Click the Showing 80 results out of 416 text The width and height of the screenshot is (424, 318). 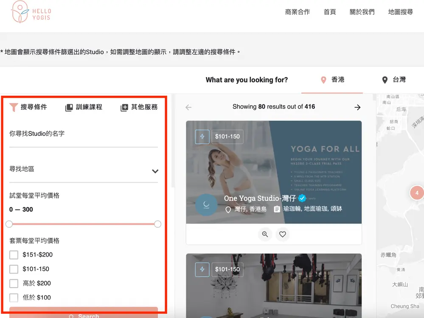(274, 107)
